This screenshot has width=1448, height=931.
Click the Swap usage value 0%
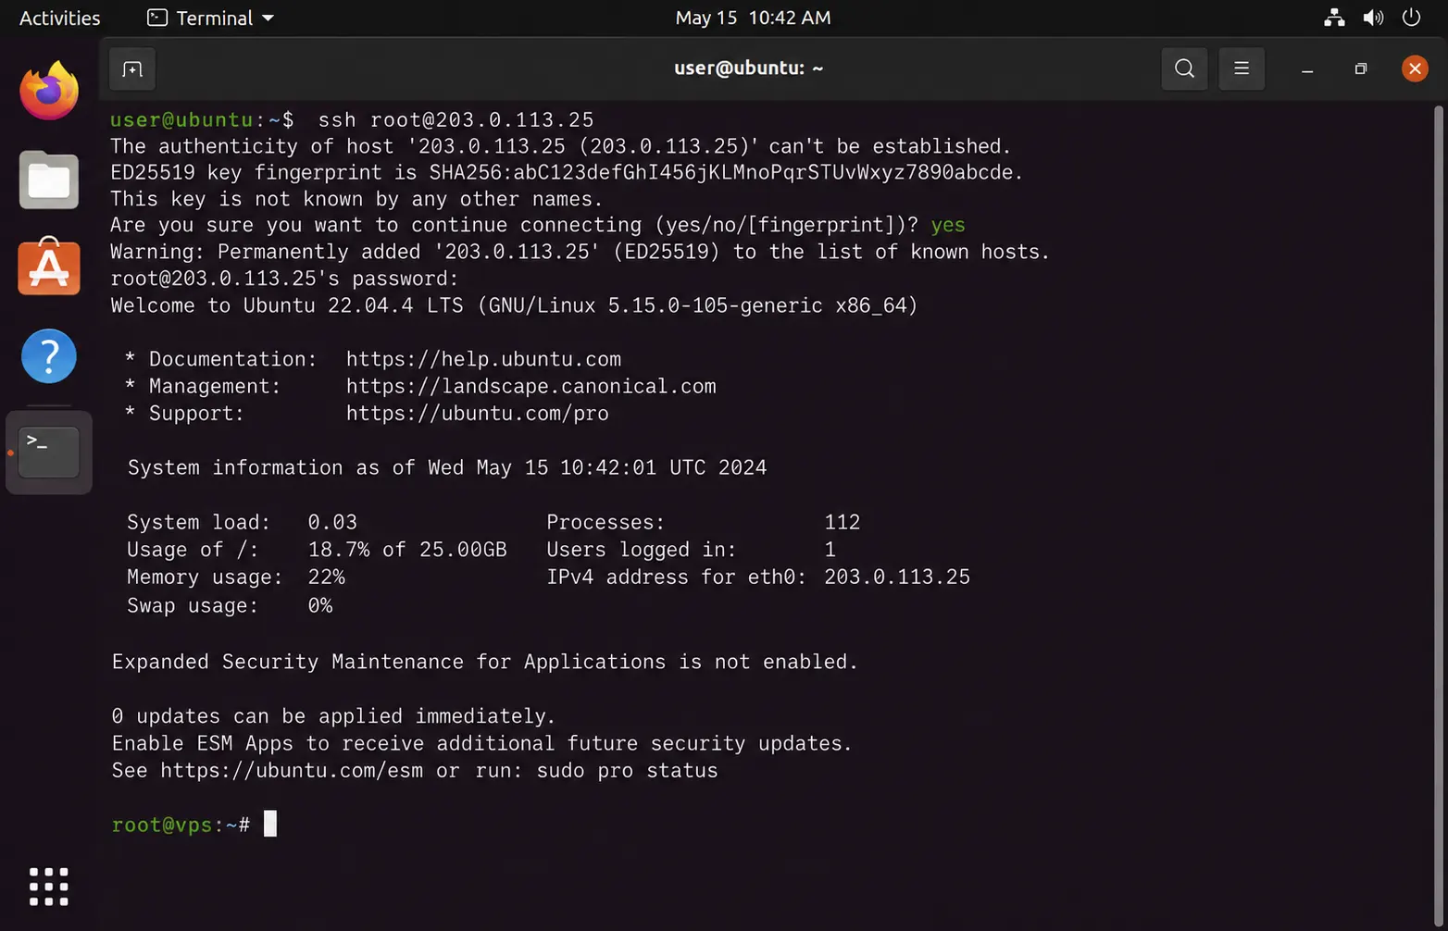pos(319,606)
